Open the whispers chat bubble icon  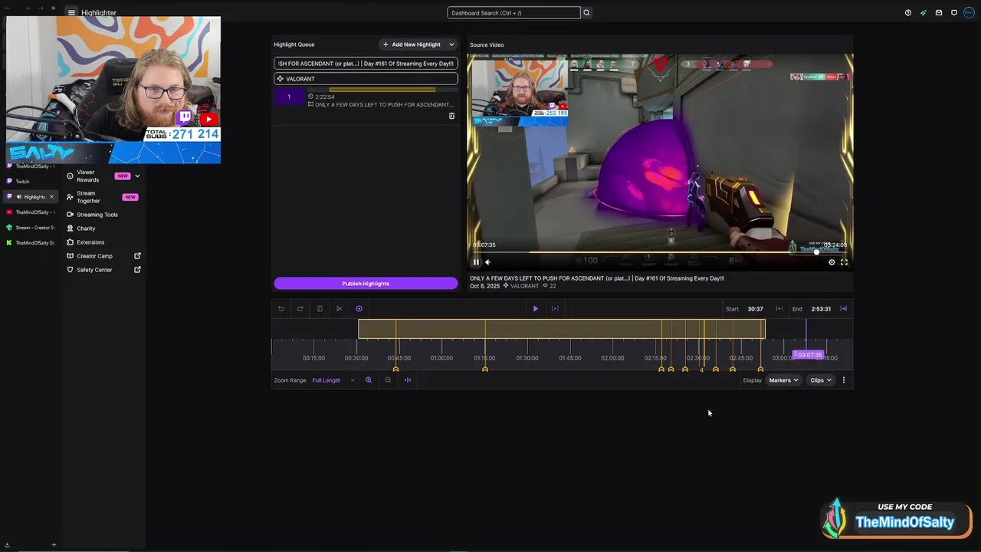(x=954, y=12)
